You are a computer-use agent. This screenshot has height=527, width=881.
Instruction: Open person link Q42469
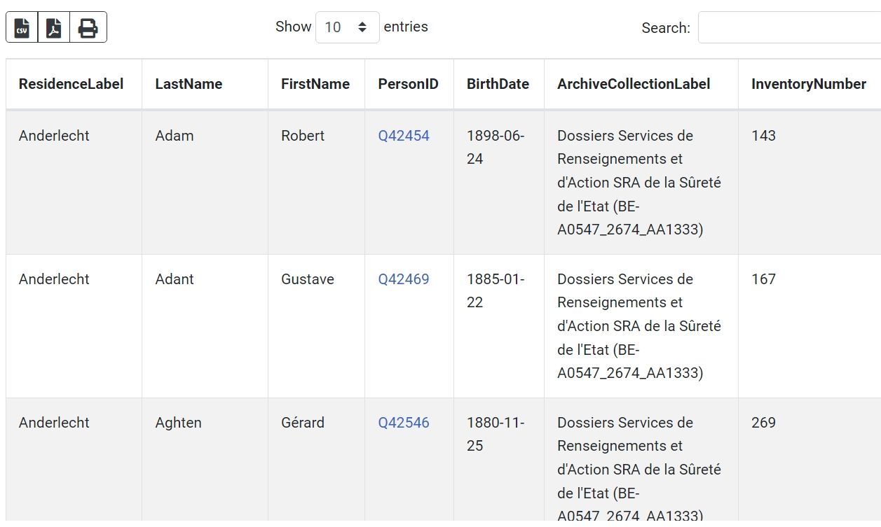pos(404,279)
